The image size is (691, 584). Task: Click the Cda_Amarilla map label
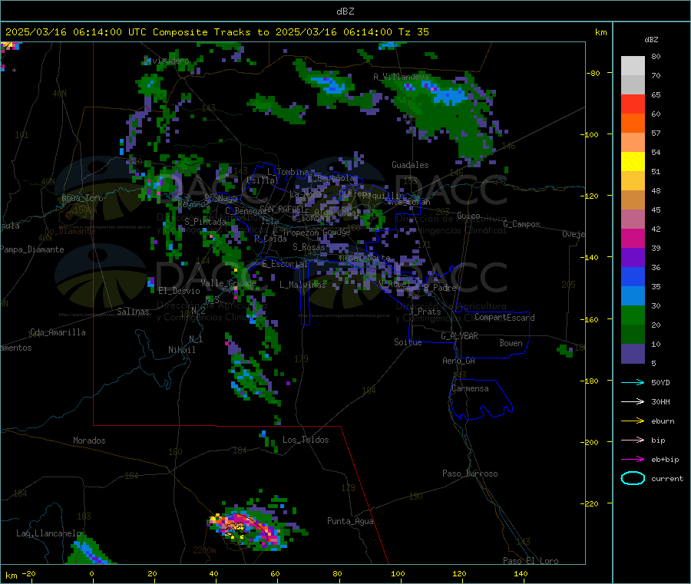click(58, 332)
